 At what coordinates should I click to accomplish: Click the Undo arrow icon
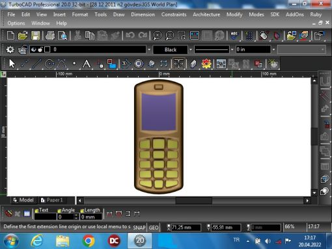point(130,35)
